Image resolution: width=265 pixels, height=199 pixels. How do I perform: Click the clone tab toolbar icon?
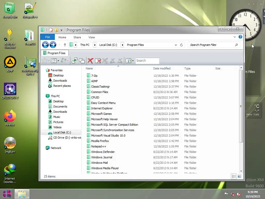(x=82, y=61)
